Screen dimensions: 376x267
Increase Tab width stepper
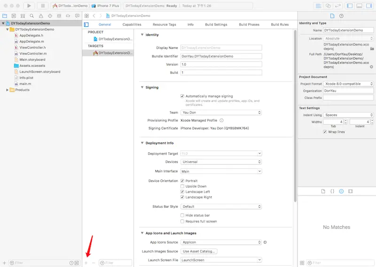(x=345, y=121)
